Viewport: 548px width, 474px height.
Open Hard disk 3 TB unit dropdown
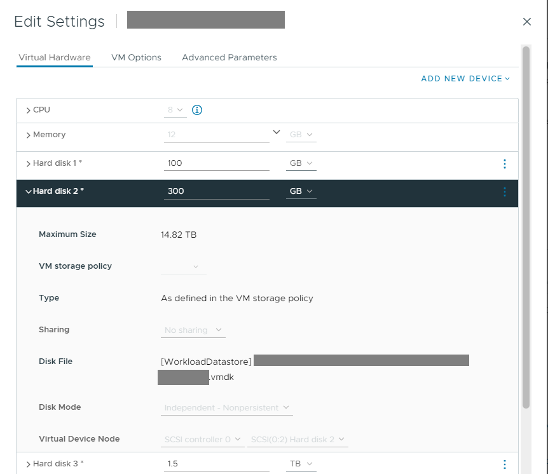[x=301, y=464]
